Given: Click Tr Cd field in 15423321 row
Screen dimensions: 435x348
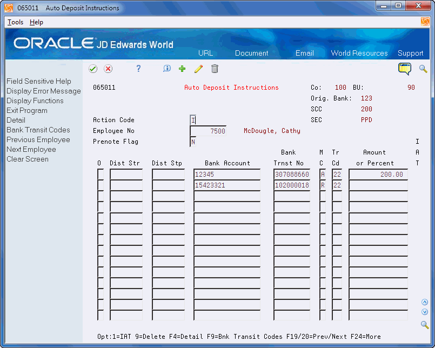Looking at the screenshot, I should [x=337, y=185].
